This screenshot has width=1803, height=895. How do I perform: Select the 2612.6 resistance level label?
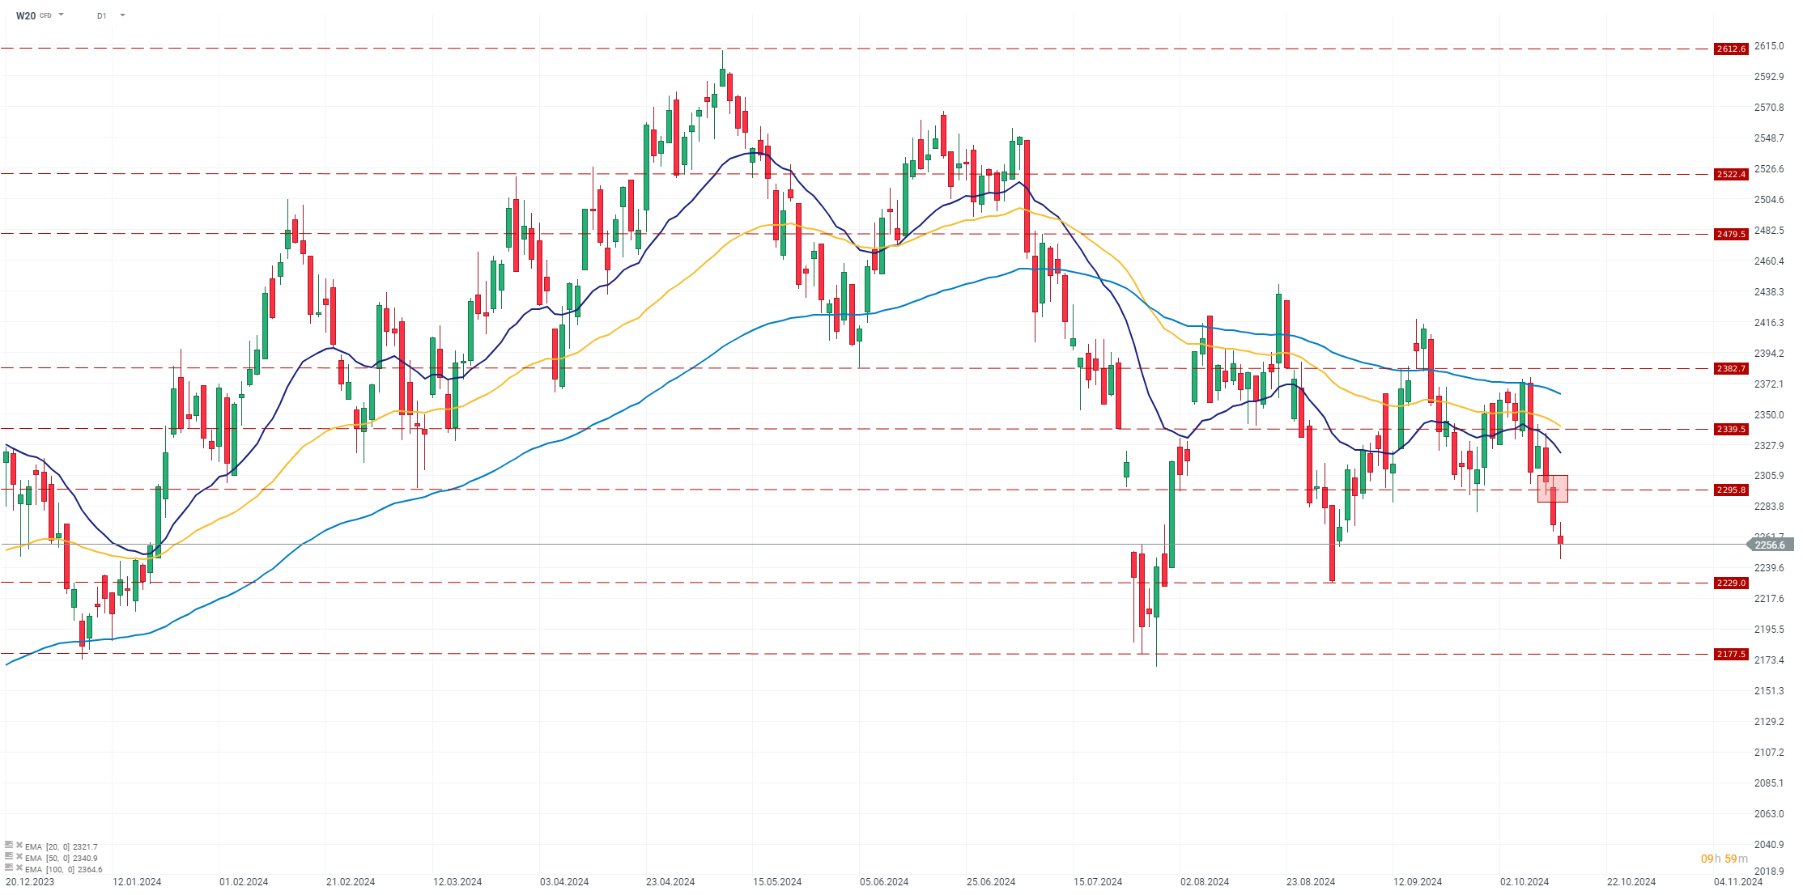click(1731, 49)
